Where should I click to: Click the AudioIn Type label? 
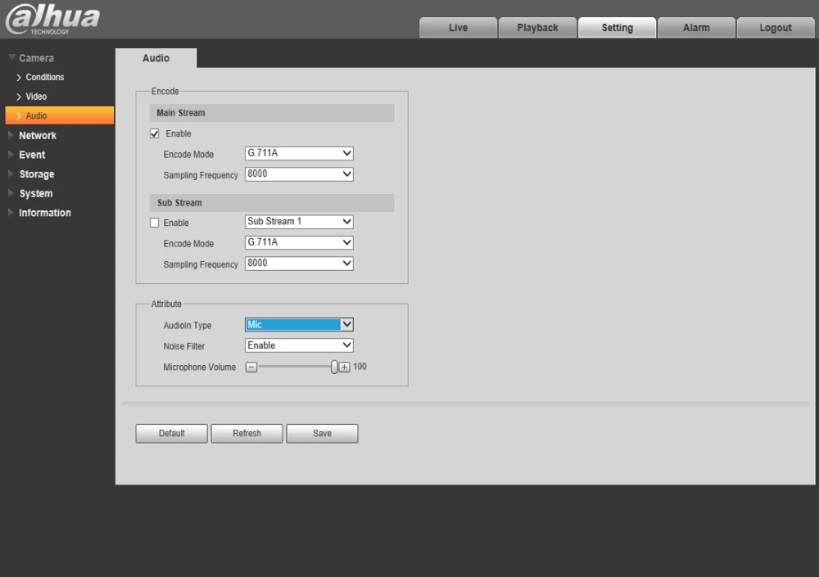click(x=187, y=325)
